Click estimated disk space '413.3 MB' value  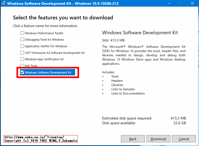click(178, 118)
